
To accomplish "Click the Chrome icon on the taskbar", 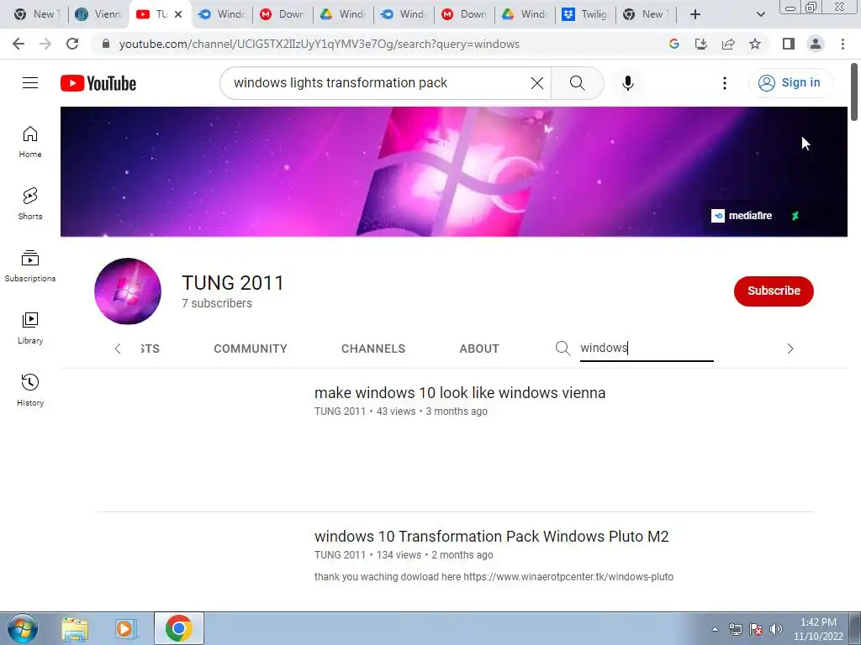I will 178,628.
